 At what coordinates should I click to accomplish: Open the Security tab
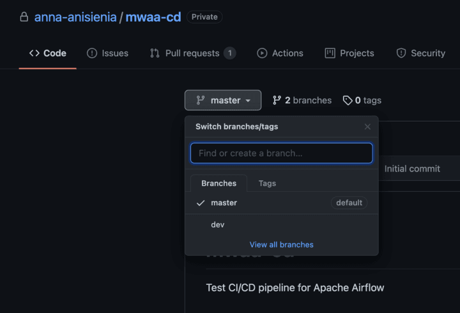click(x=420, y=54)
